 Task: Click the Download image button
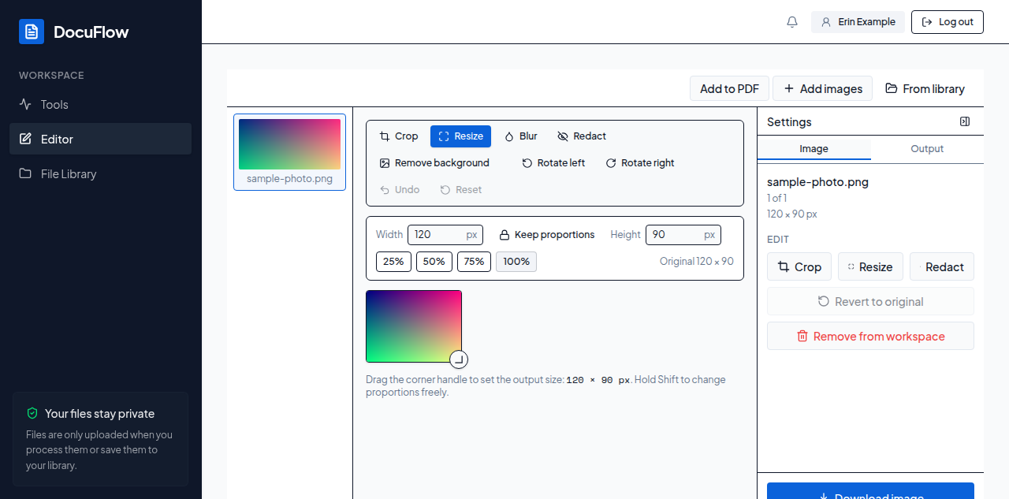(x=870, y=491)
